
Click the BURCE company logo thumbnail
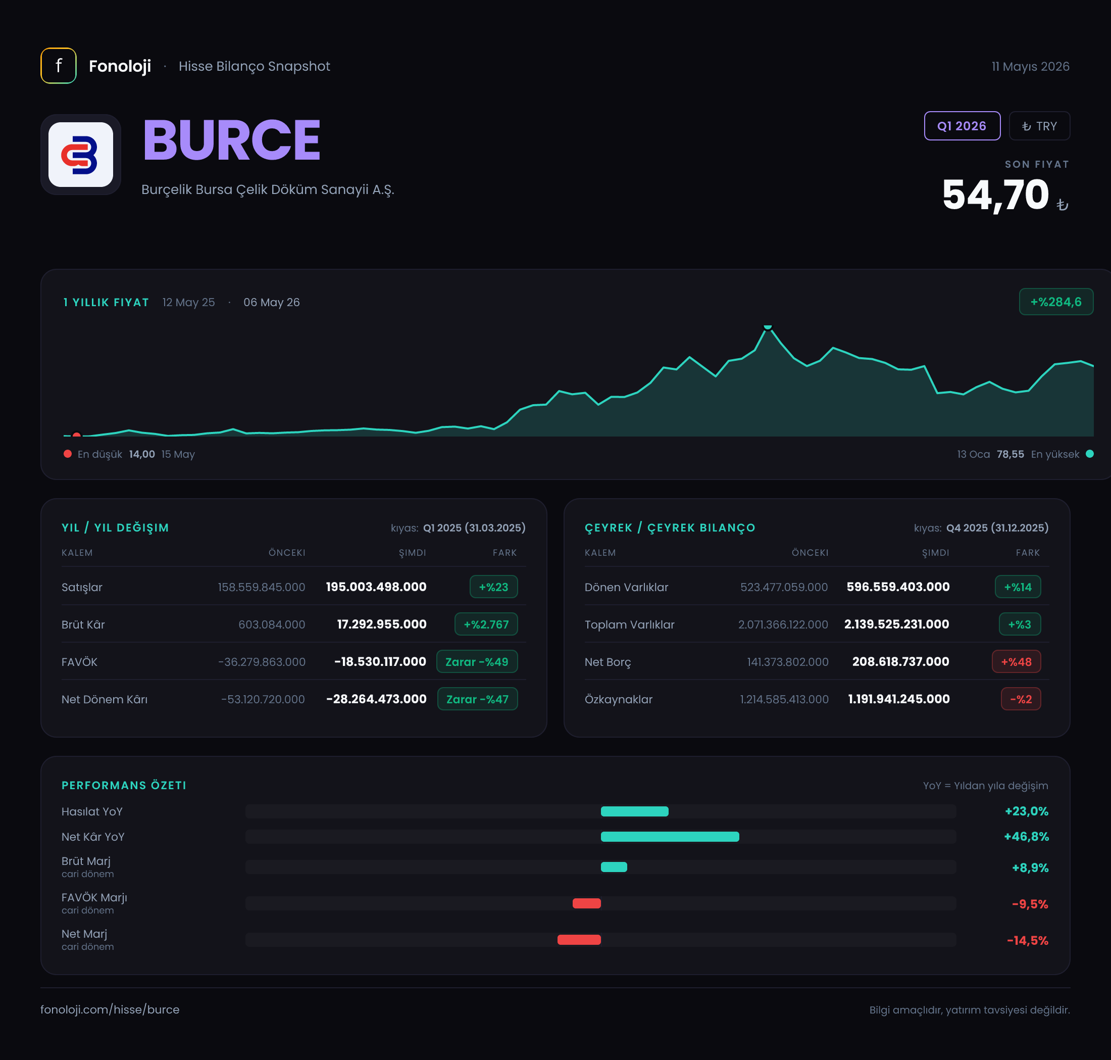coord(81,154)
